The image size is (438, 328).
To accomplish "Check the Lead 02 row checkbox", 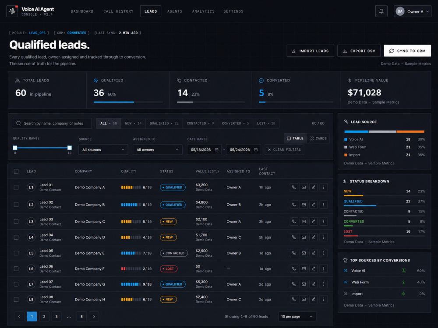I will coord(16,205).
